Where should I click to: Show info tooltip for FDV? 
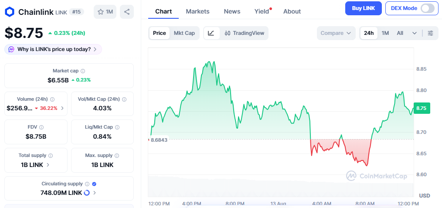(x=41, y=127)
